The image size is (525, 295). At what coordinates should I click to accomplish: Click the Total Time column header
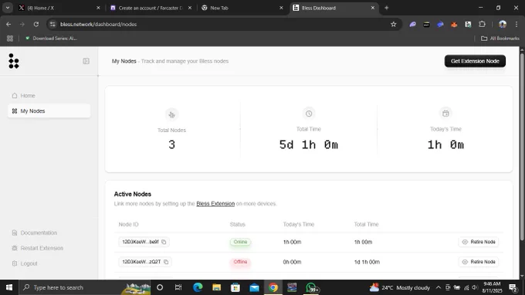tap(366, 225)
